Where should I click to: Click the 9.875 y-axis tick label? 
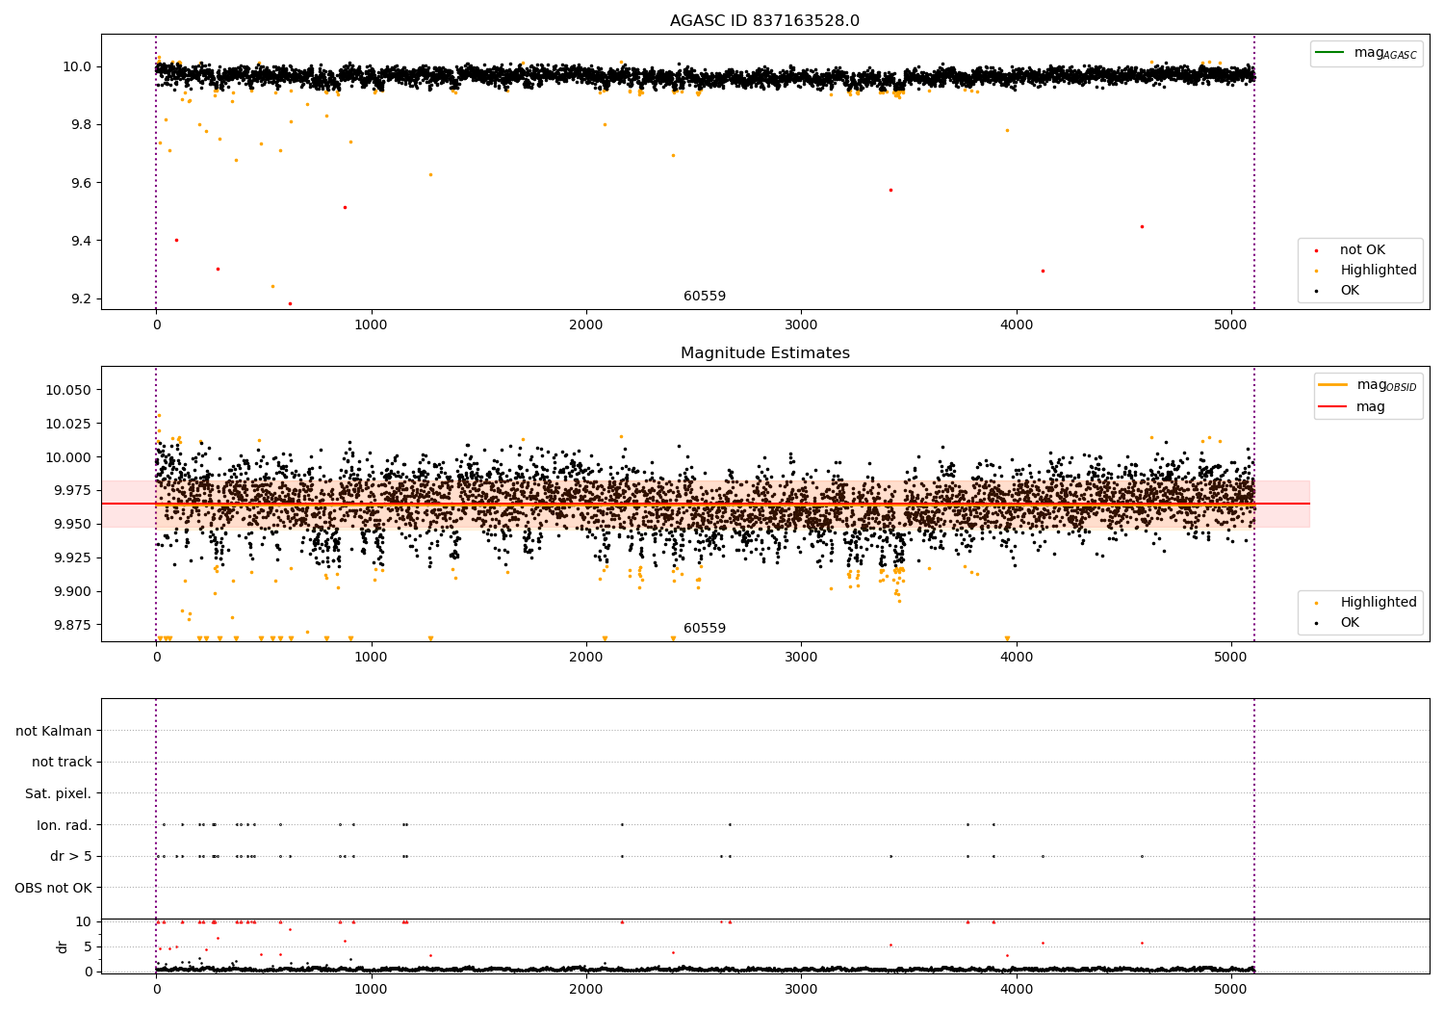coord(72,625)
